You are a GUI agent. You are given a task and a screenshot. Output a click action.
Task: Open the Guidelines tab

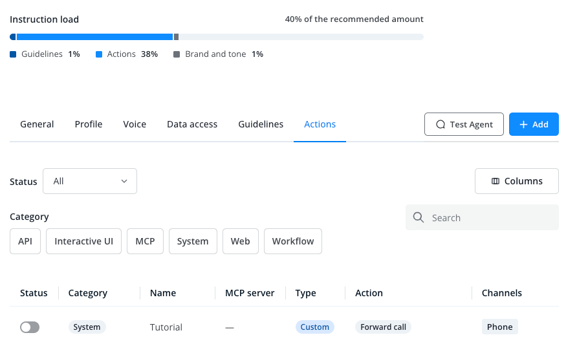click(261, 124)
